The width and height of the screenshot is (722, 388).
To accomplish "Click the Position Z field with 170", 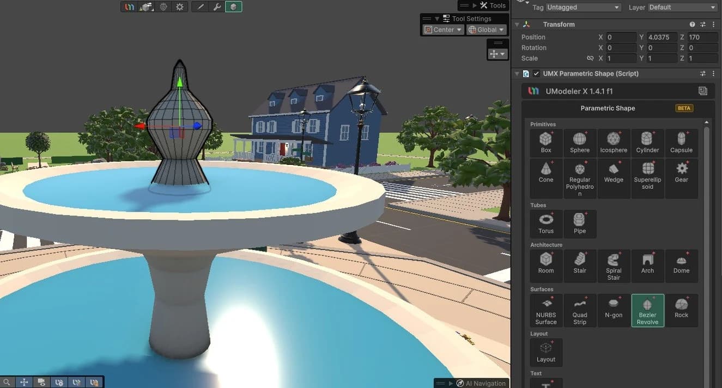I will click(702, 37).
